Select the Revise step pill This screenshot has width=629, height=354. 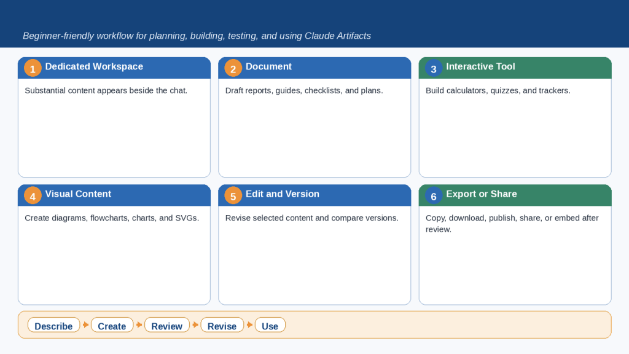click(222, 325)
